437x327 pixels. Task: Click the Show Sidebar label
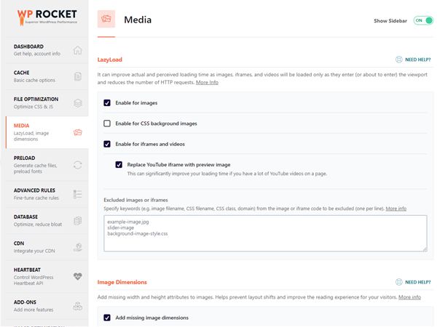click(390, 21)
